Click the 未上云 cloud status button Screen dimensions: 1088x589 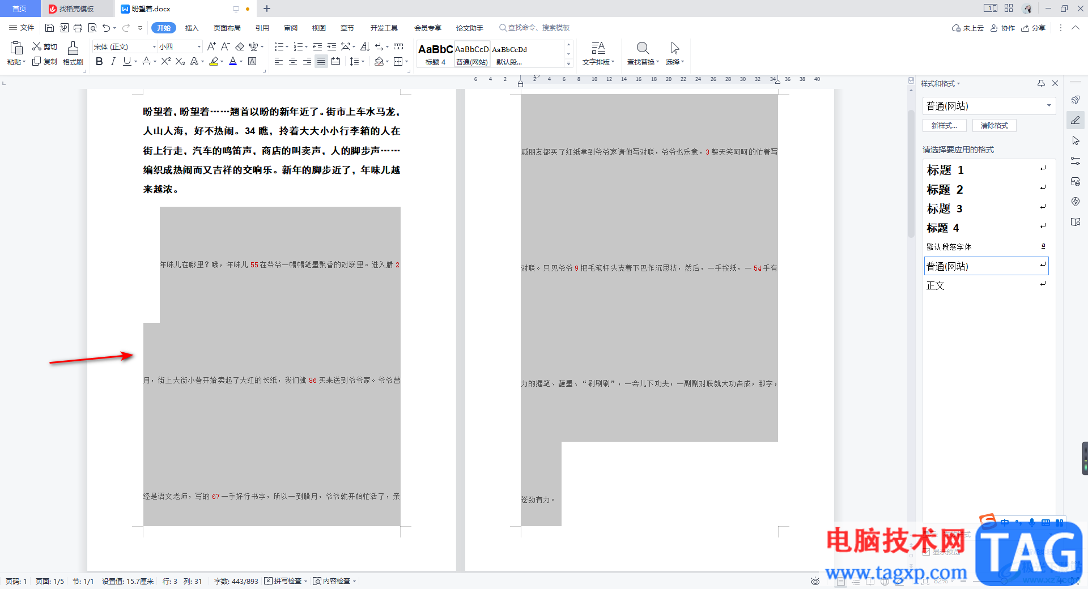pos(968,28)
